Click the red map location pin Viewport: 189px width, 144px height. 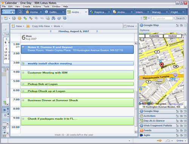(161, 66)
